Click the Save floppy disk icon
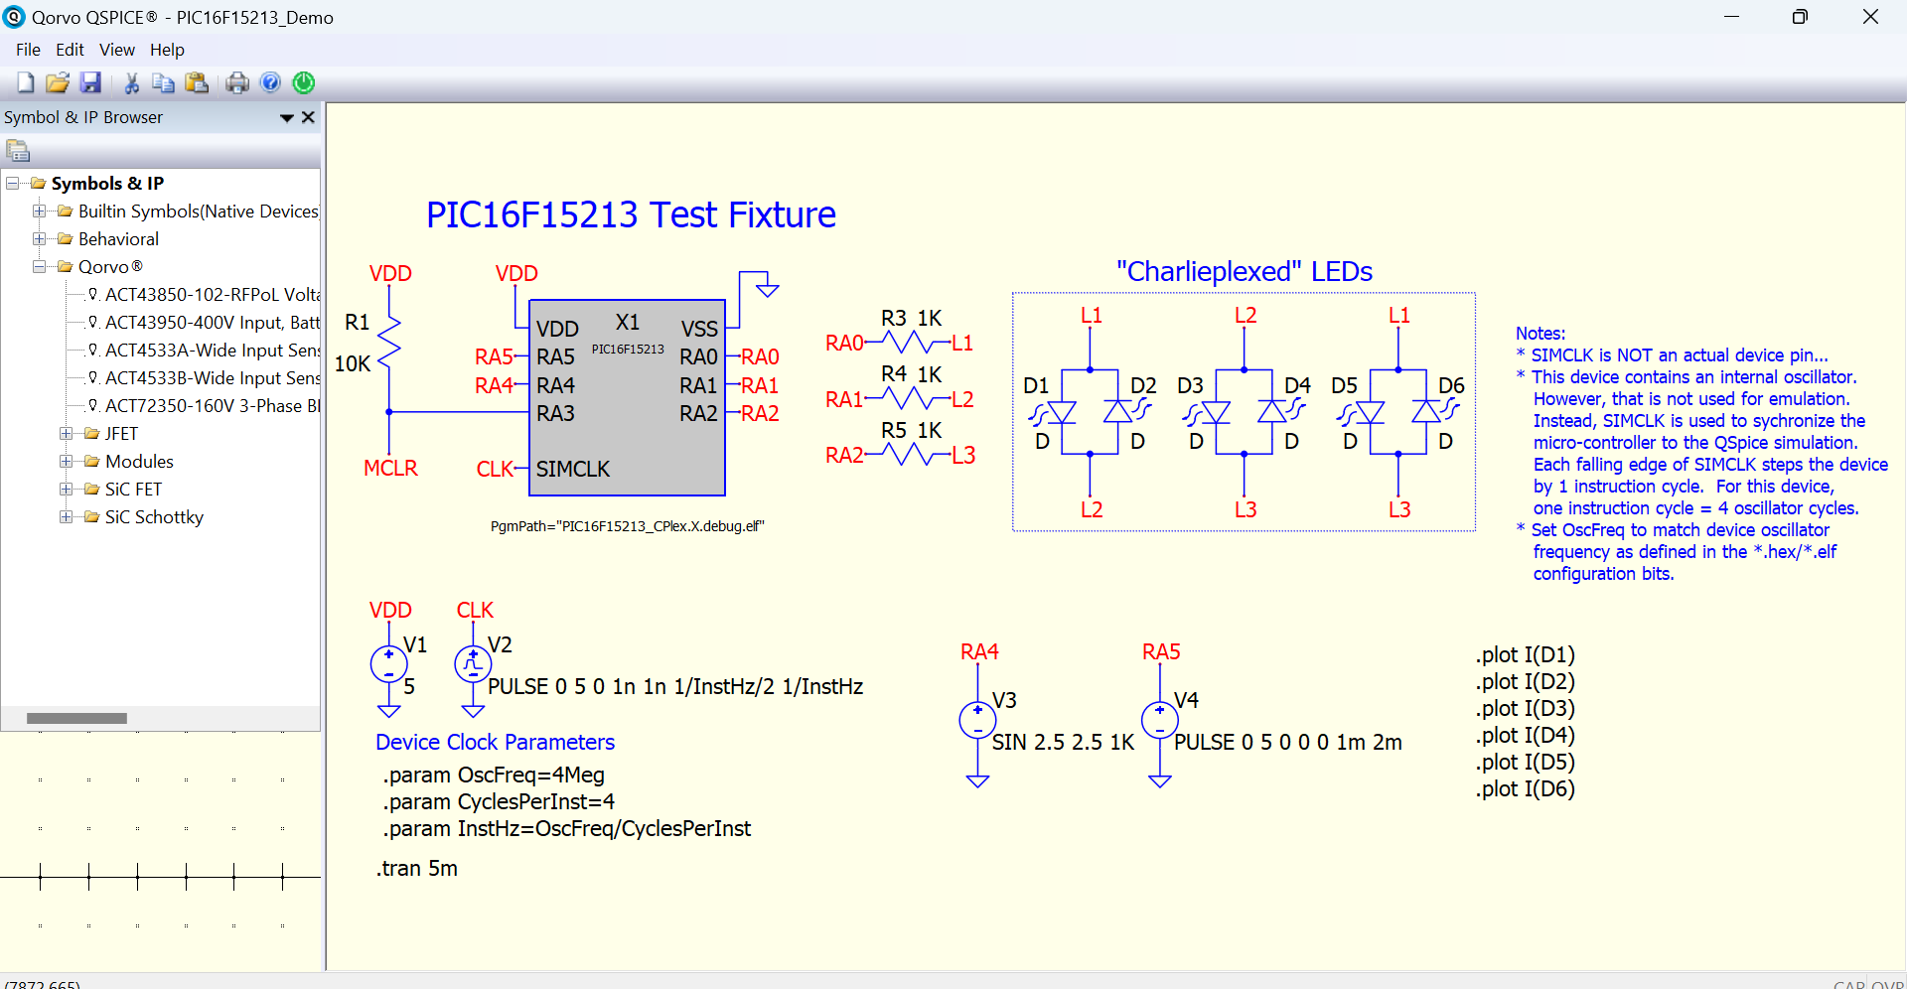 coord(90,82)
